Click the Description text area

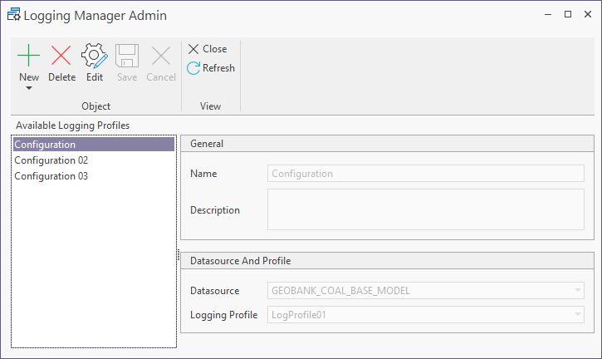point(425,209)
